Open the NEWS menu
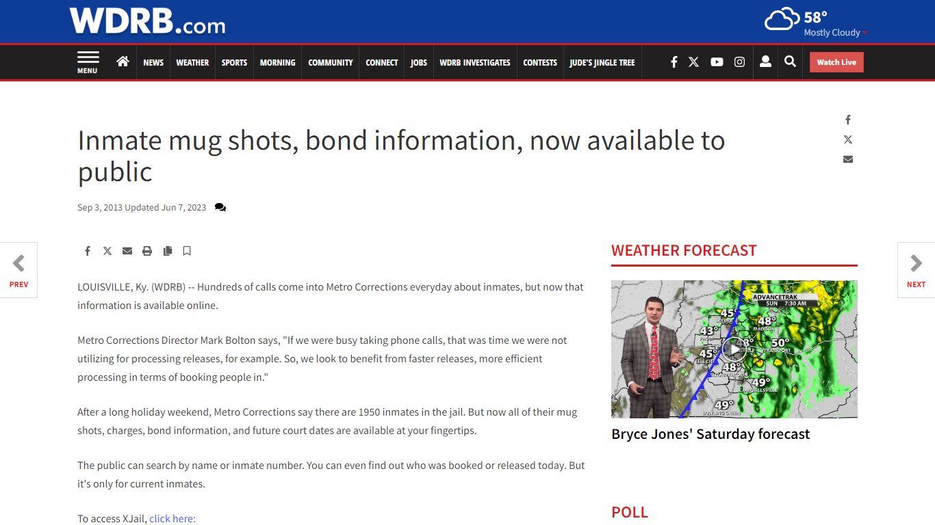The height and width of the screenshot is (525, 935). pos(153,62)
